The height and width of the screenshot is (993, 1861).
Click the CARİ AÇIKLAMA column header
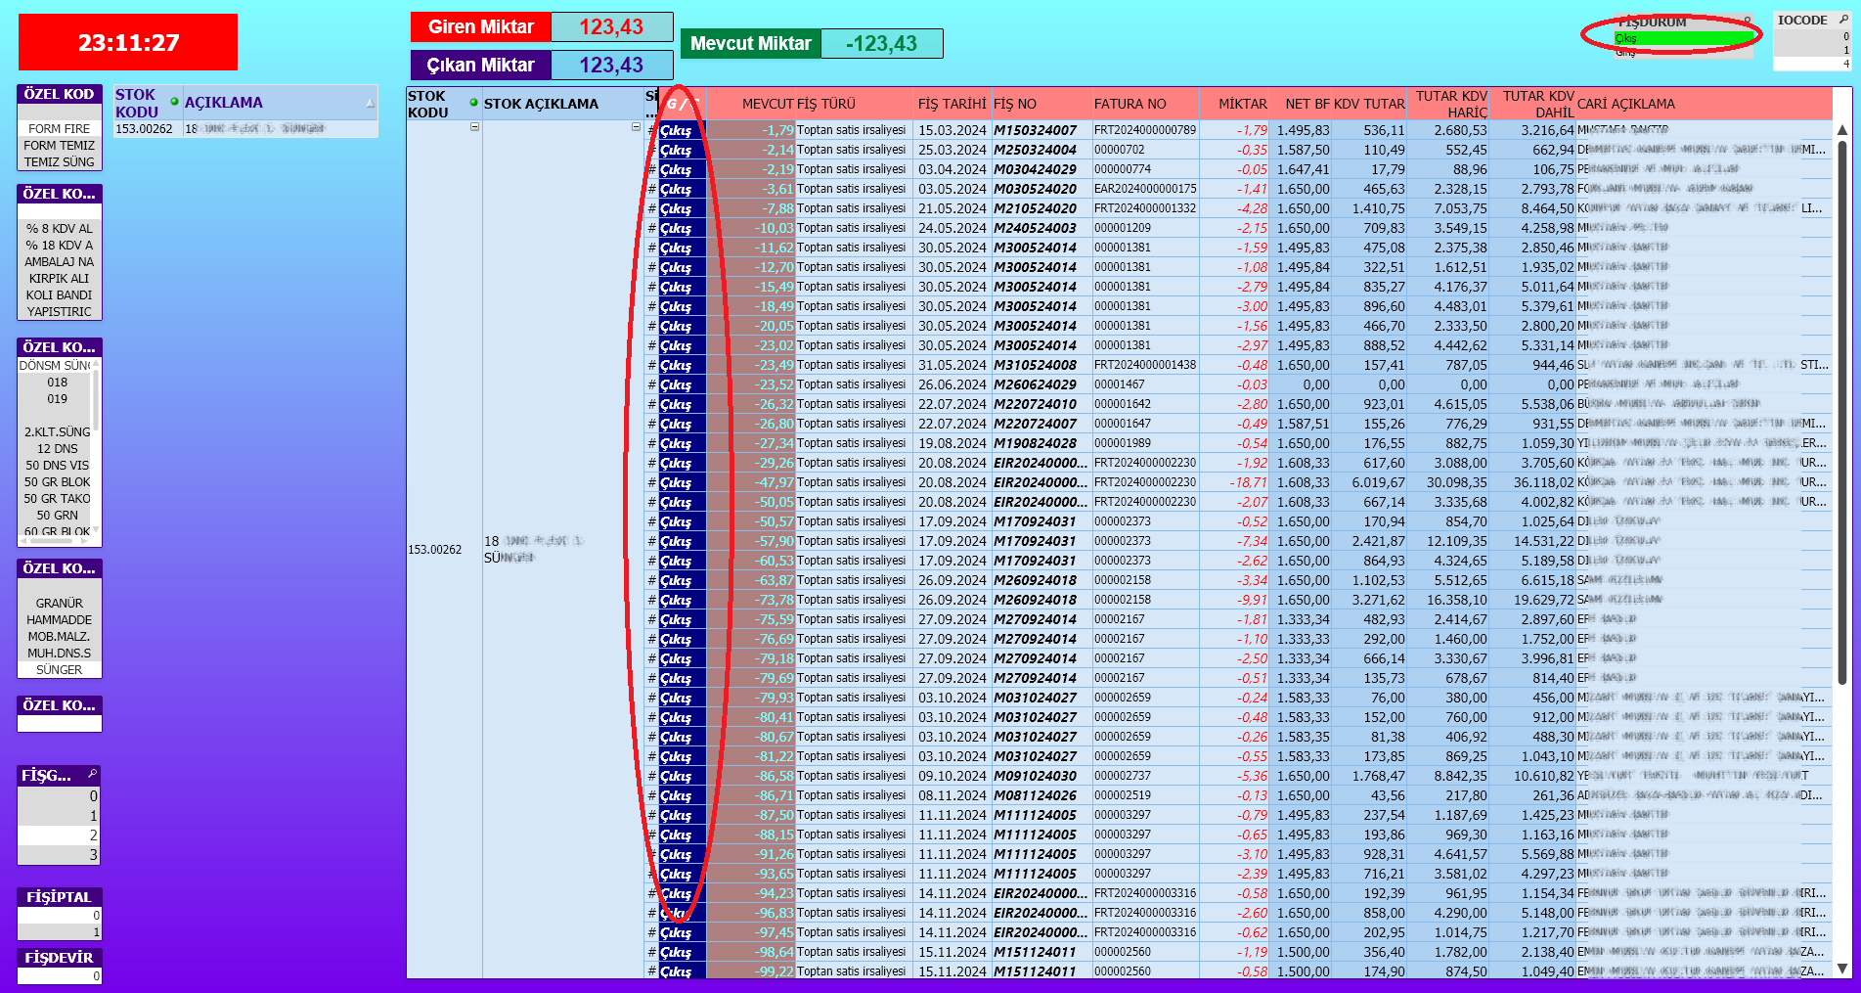pos(1625,104)
